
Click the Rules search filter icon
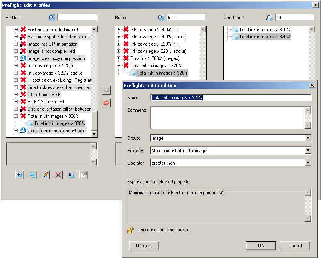point(161,18)
